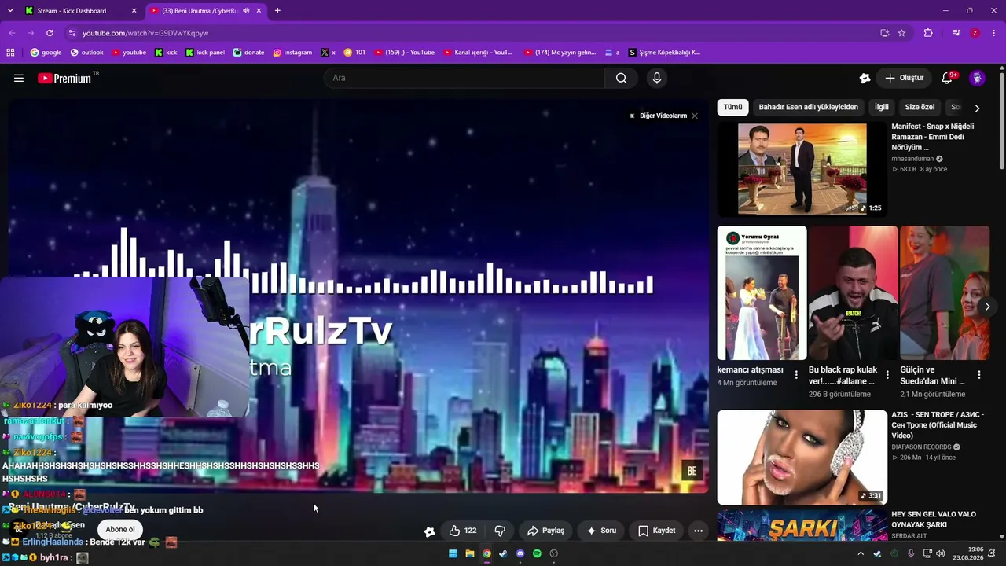Open the outlook bookmark
The height and width of the screenshot is (566, 1006).
click(x=87, y=53)
